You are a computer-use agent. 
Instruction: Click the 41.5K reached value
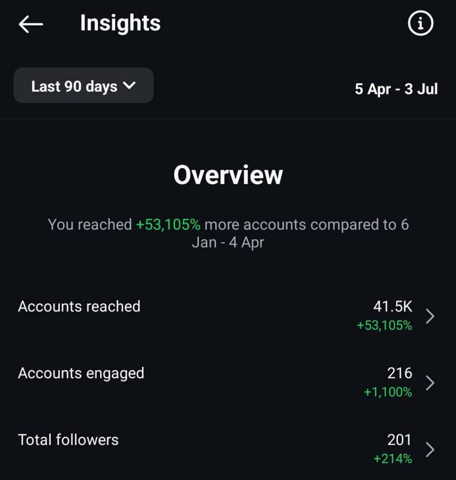pos(392,306)
